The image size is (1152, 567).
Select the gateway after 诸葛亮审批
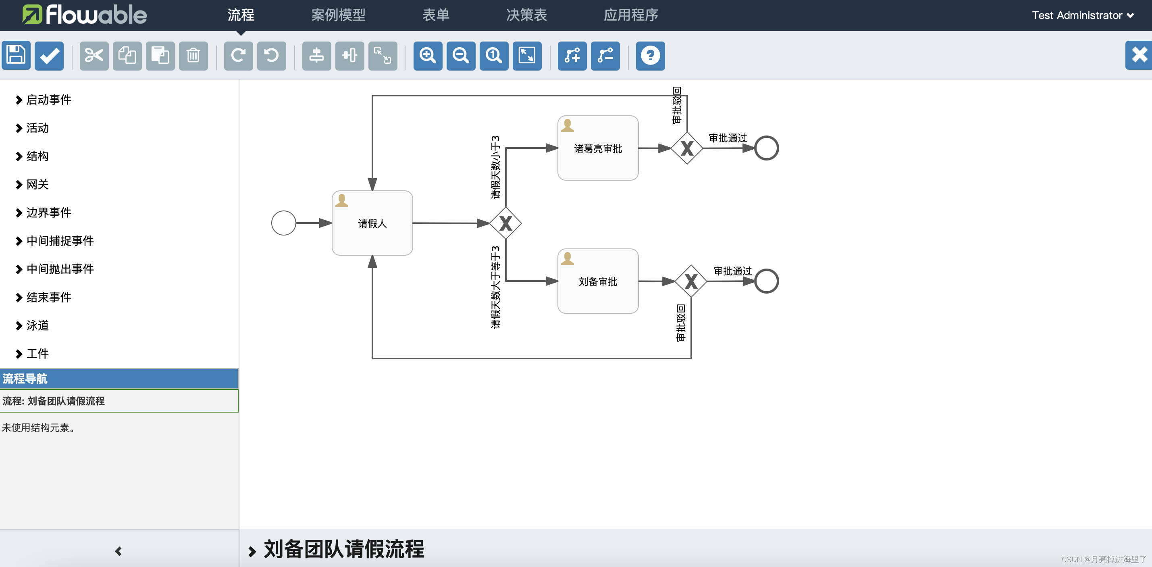[687, 148]
